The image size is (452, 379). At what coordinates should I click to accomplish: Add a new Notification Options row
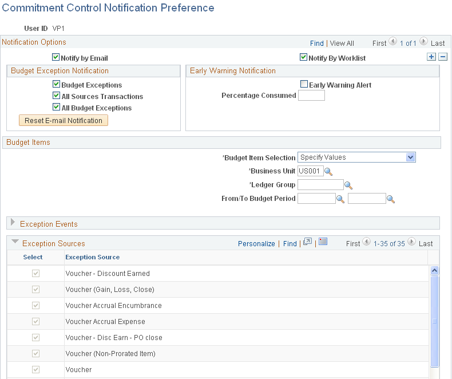point(431,57)
